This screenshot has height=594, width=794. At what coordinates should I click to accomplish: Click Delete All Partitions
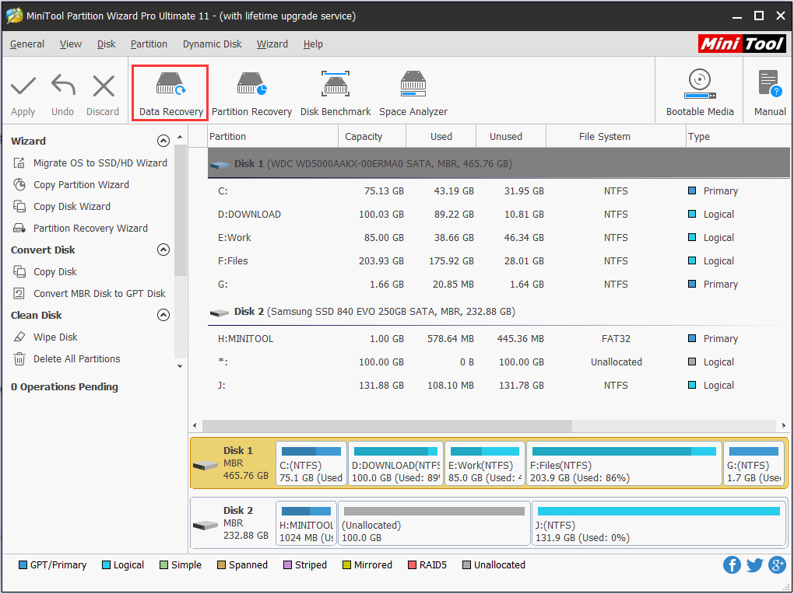coord(67,358)
